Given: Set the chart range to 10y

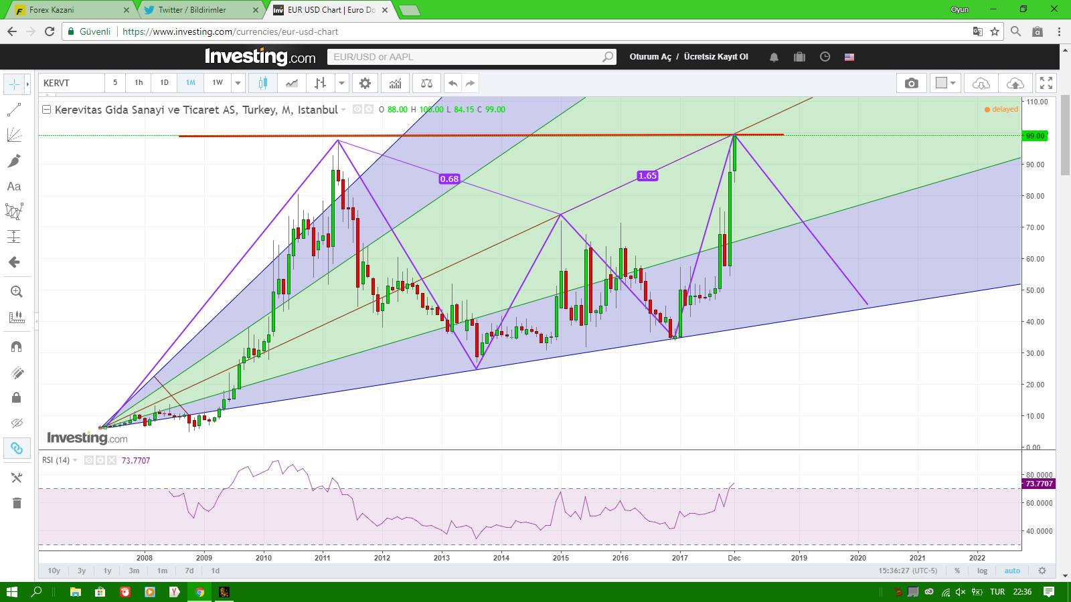Looking at the screenshot, I should (x=54, y=571).
